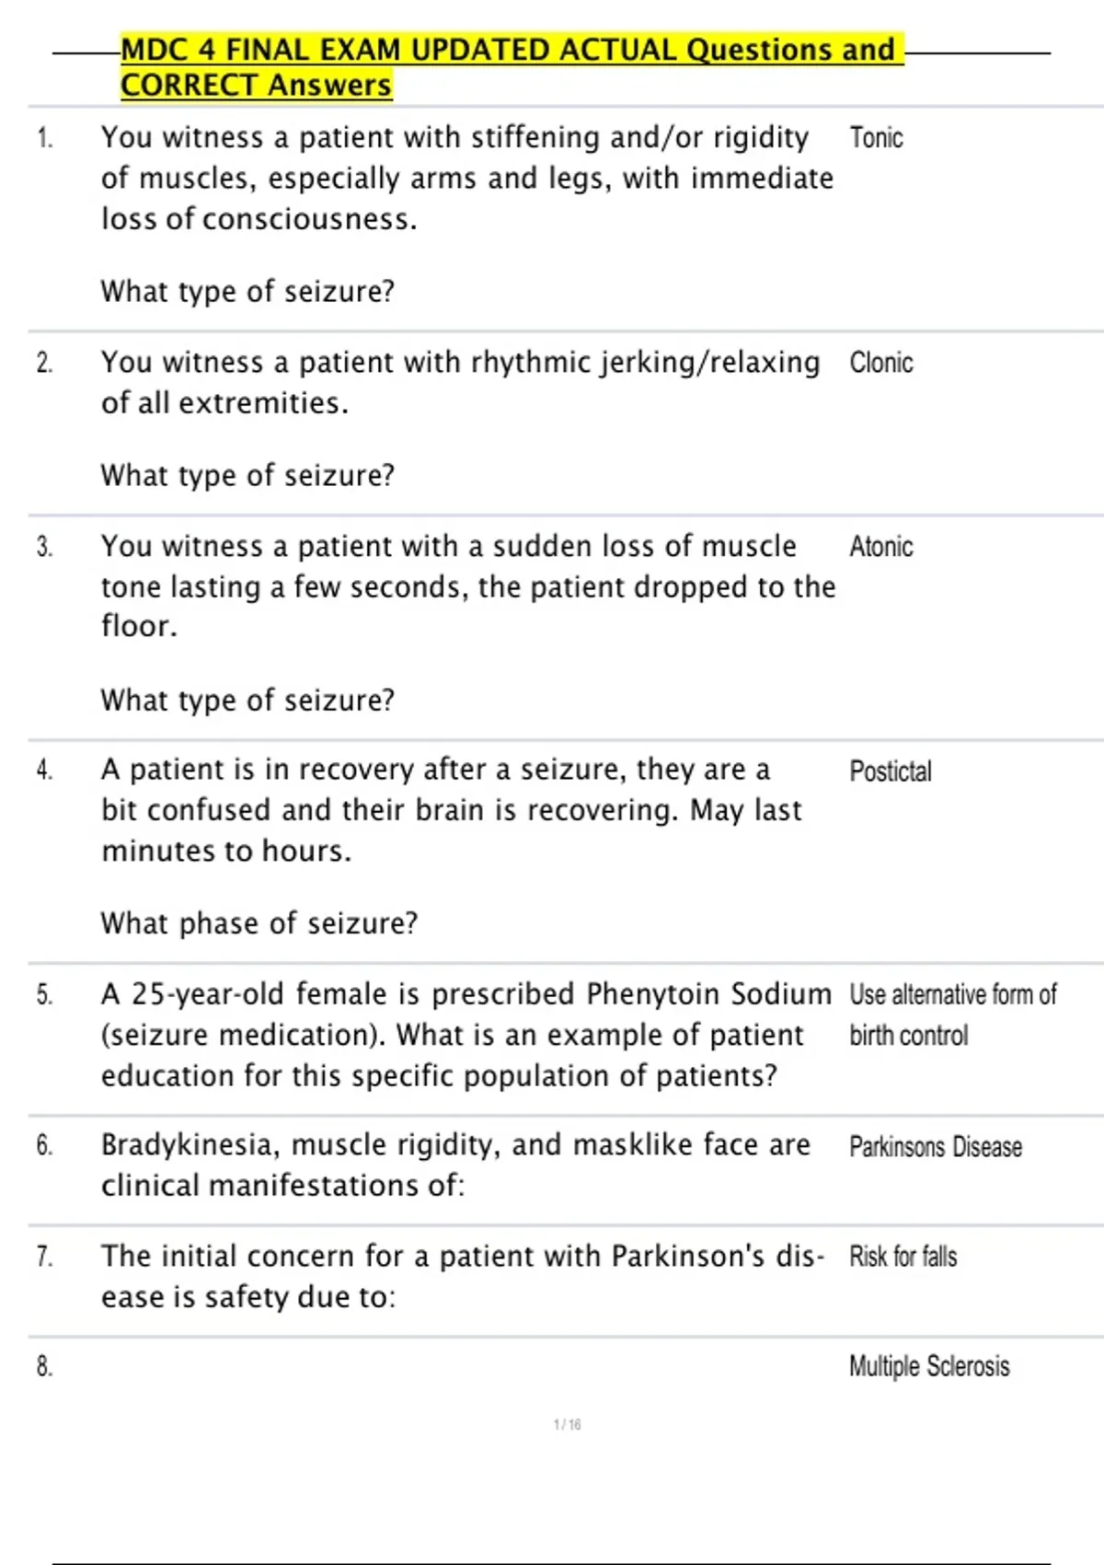This screenshot has width=1104, height=1565.
Task: Click question 2 about rhythmic jerking/relaxing
Action: (460, 382)
